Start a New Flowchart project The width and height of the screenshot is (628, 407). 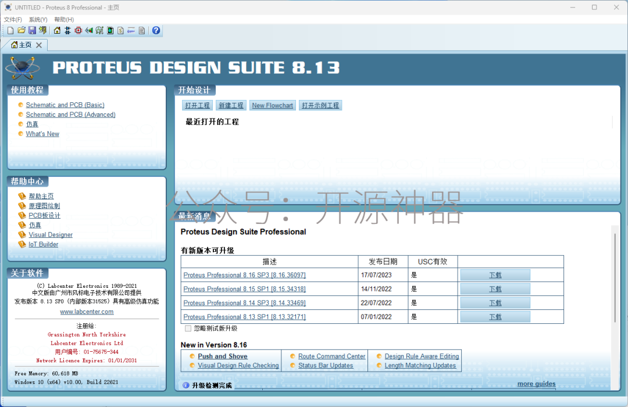pyautogui.click(x=272, y=105)
